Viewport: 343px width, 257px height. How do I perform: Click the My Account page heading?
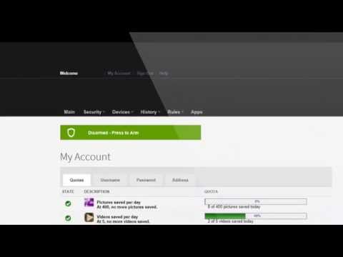point(85,157)
